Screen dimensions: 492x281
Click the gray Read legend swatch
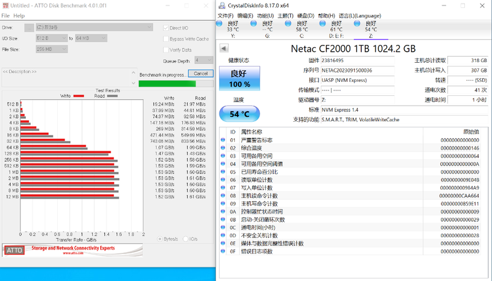coord(112,96)
